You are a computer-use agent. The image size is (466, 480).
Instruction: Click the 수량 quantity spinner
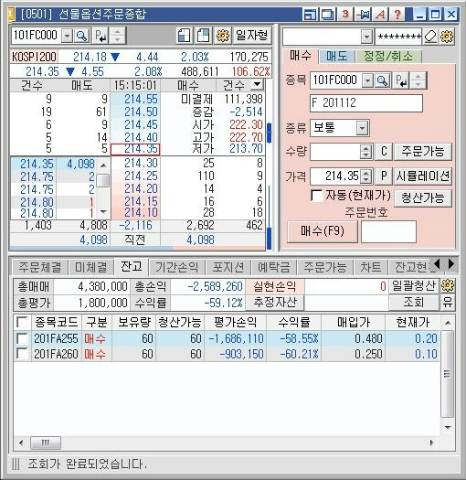click(x=365, y=152)
